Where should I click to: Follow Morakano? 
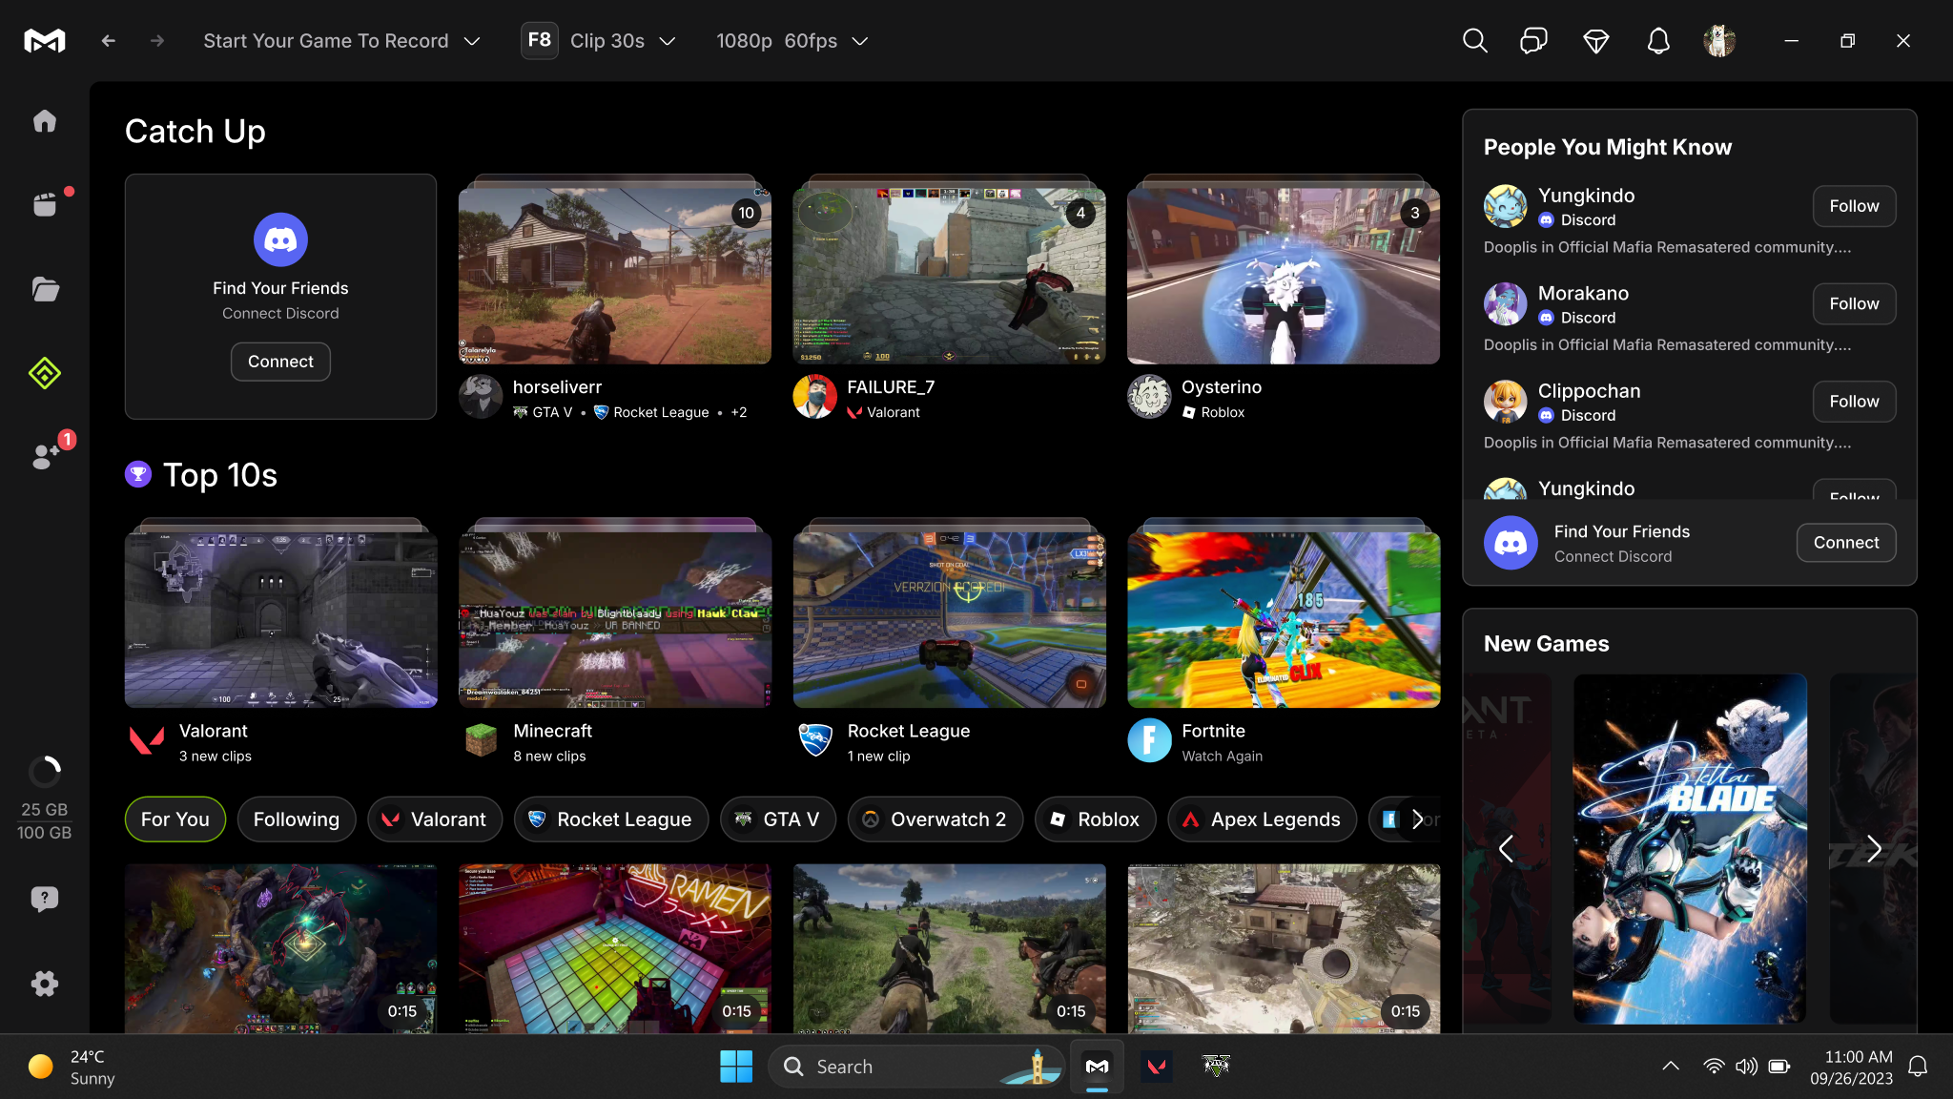1854,304
